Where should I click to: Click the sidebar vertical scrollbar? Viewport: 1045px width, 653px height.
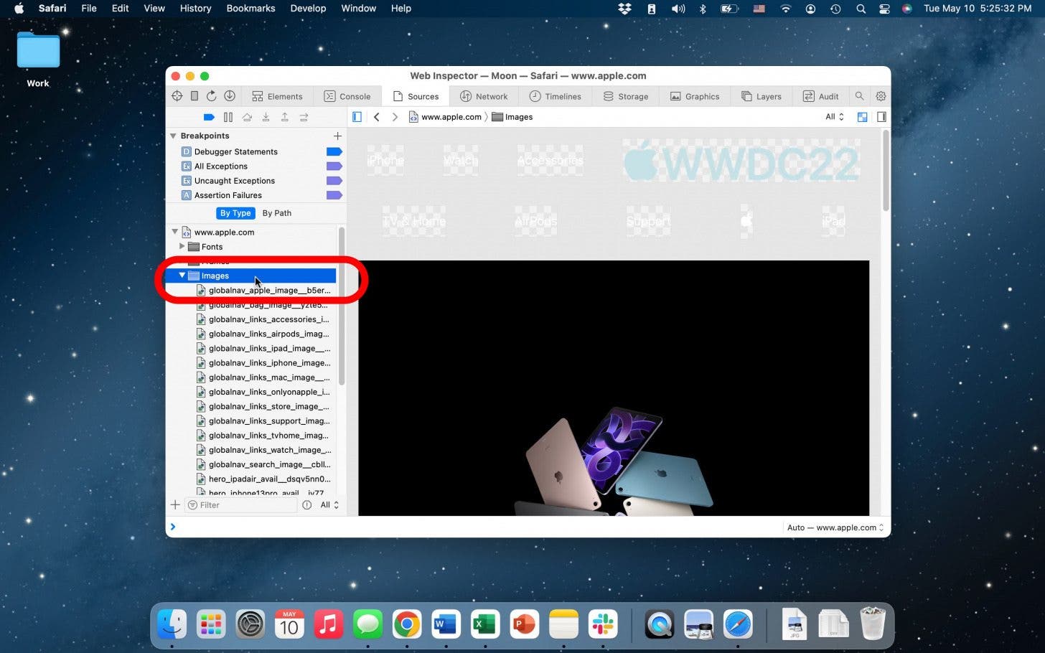pos(342,307)
